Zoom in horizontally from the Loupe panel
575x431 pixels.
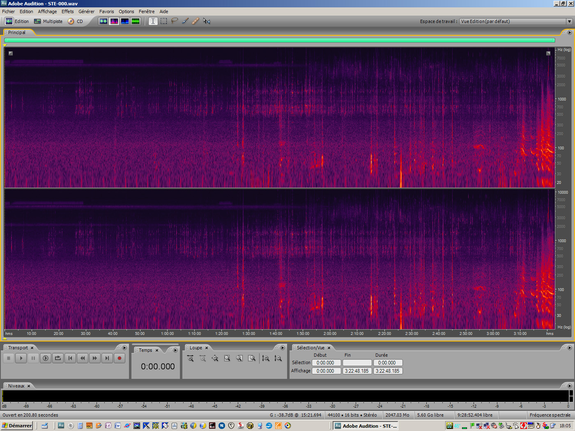[x=190, y=358]
